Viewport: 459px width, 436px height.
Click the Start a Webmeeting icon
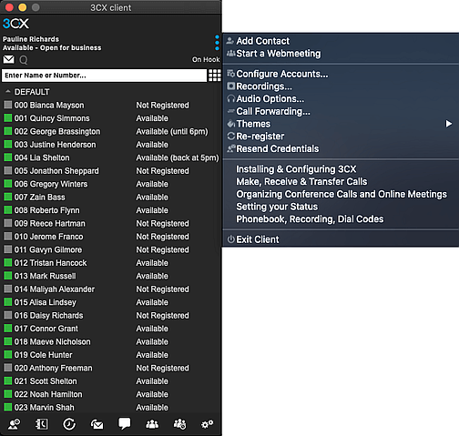pyautogui.click(x=231, y=54)
